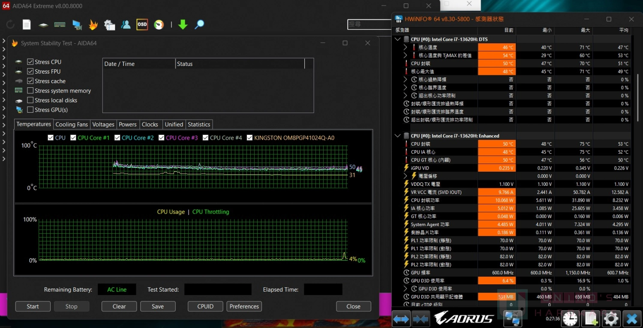Toggle CPU Core #1 graph checkbox
The height and width of the screenshot is (328, 643).
coord(73,137)
